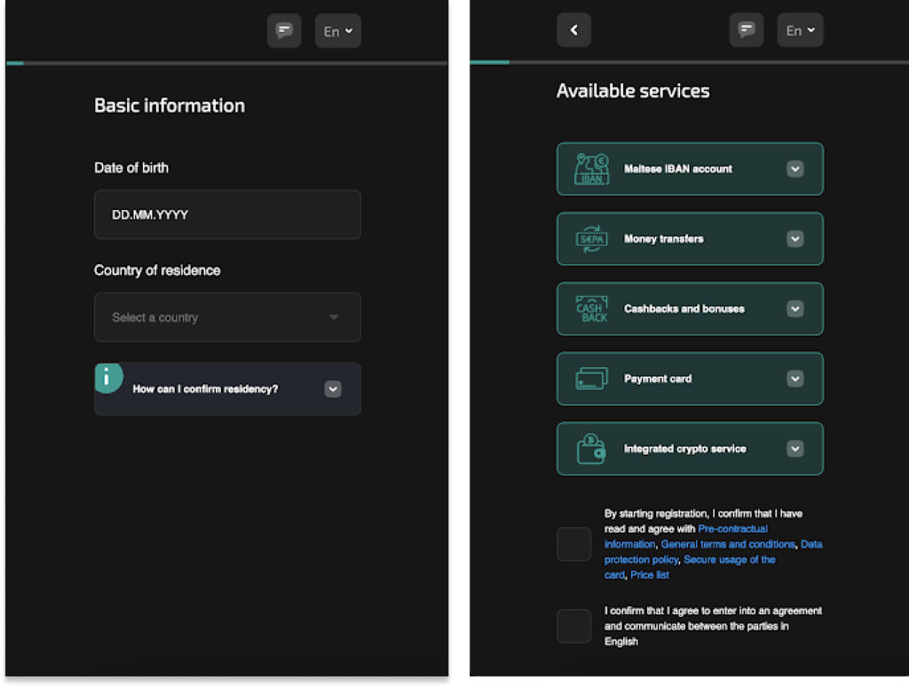This screenshot has height=687, width=909.
Task: Expand the How can I confirm residency section
Action: pos(333,389)
